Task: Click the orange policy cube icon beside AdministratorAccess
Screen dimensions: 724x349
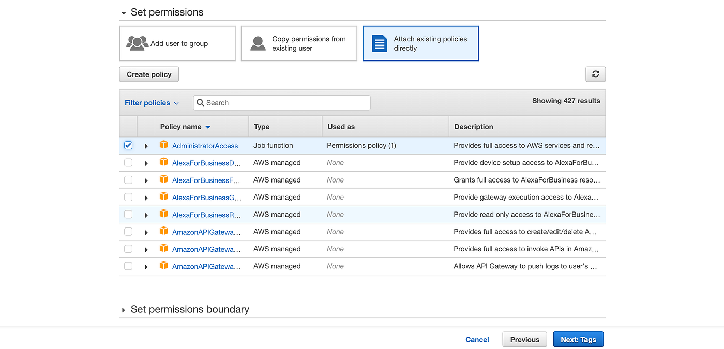Action: pyautogui.click(x=163, y=145)
